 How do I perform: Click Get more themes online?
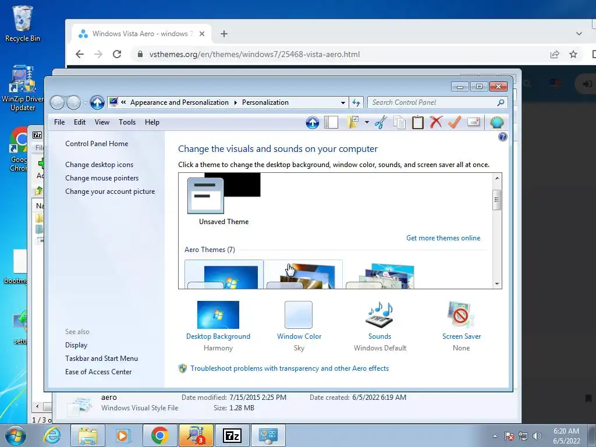click(x=443, y=238)
